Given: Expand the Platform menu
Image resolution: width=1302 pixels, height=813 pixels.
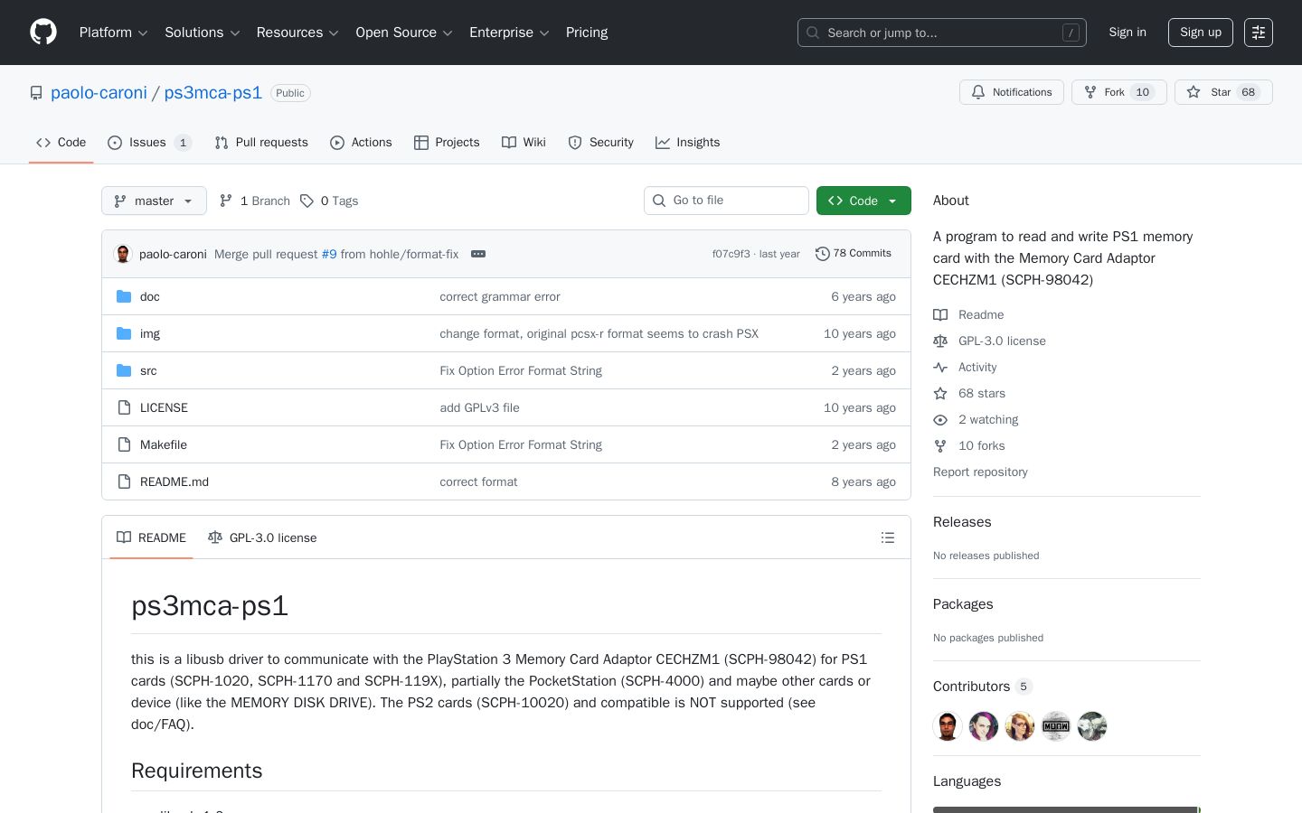Looking at the screenshot, I should tap(114, 33).
